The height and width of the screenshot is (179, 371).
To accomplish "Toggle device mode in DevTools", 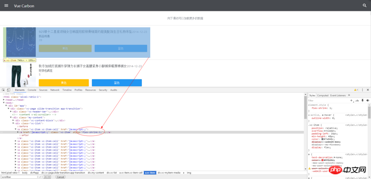I will 8,90.
